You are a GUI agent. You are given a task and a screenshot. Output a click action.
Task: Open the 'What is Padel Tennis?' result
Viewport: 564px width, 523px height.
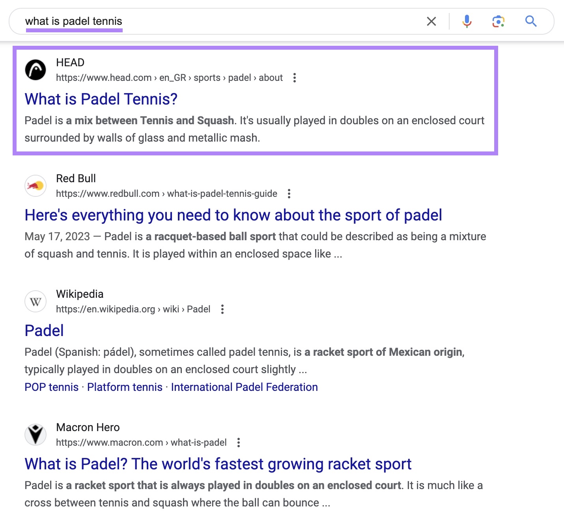(x=101, y=99)
